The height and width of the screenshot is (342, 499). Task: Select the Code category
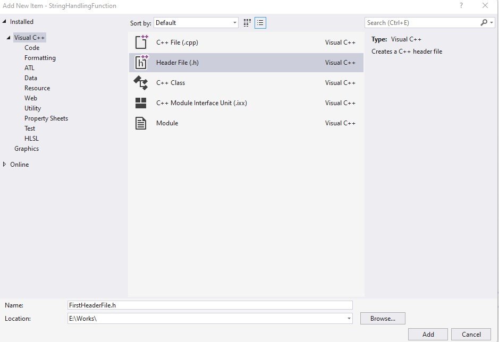(x=31, y=47)
